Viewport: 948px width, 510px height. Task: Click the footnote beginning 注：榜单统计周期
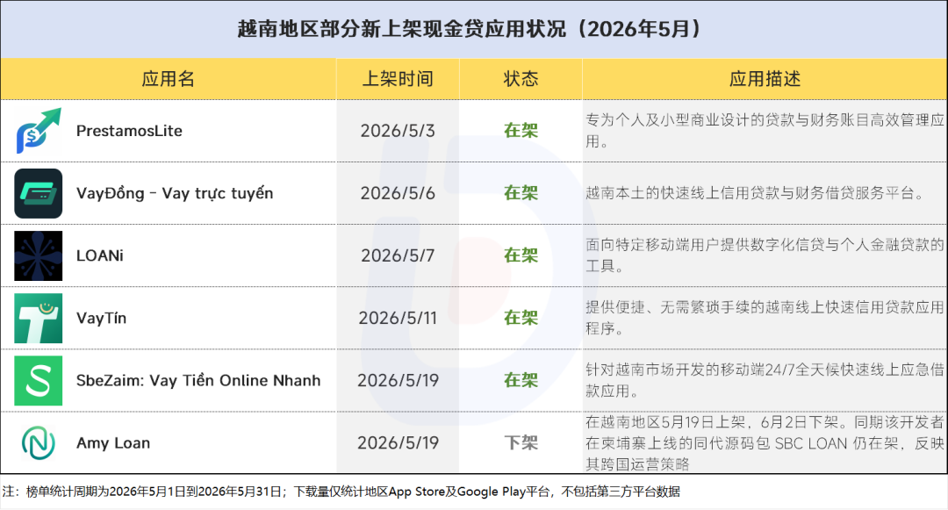[x=341, y=492]
